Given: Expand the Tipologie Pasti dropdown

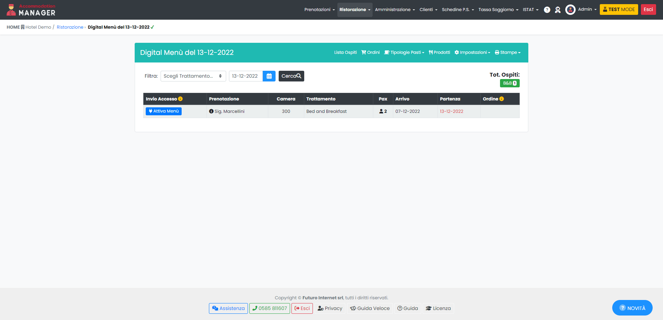Looking at the screenshot, I should pyautogui.click(x=404, y=52).
